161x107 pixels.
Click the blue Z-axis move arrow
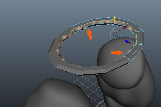click(128, 41)
